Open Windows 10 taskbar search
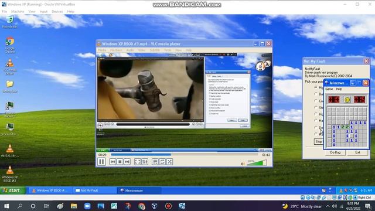Image resolution: width=375 pixels, height=211 pixels. 20,206
